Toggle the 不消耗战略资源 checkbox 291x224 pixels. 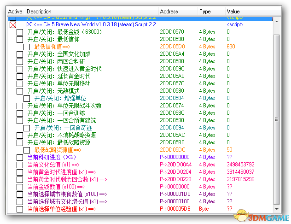(20, 136)
